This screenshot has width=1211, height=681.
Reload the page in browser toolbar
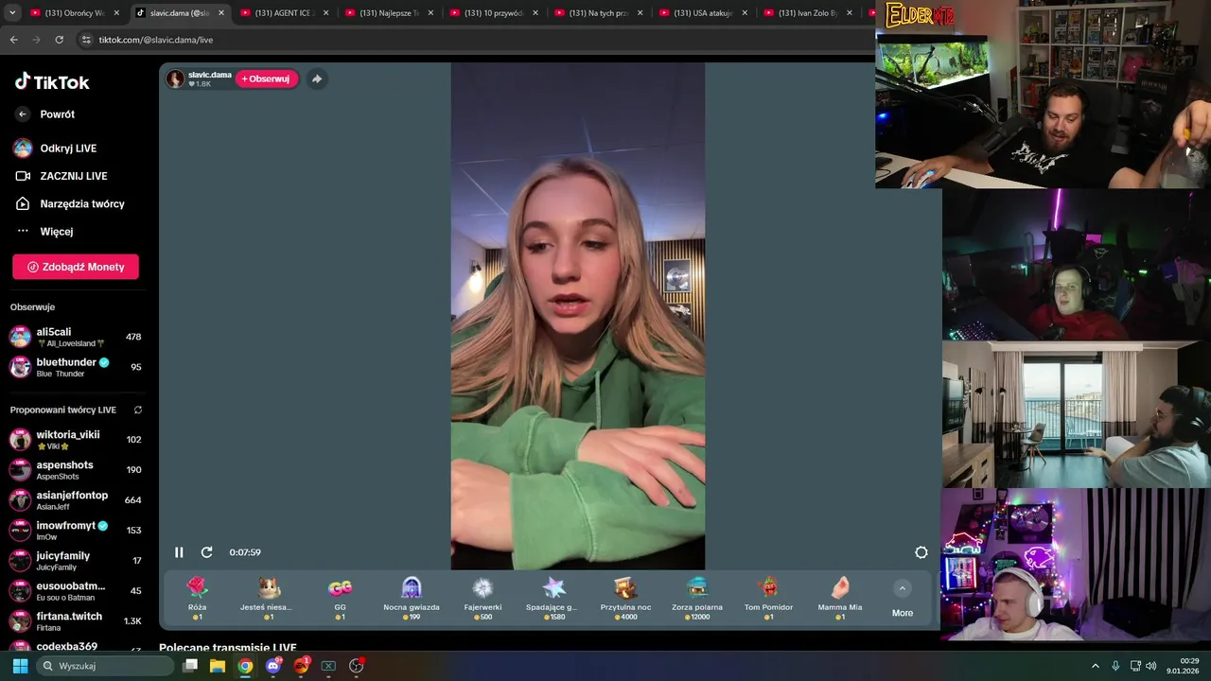[x=59, y=40]
